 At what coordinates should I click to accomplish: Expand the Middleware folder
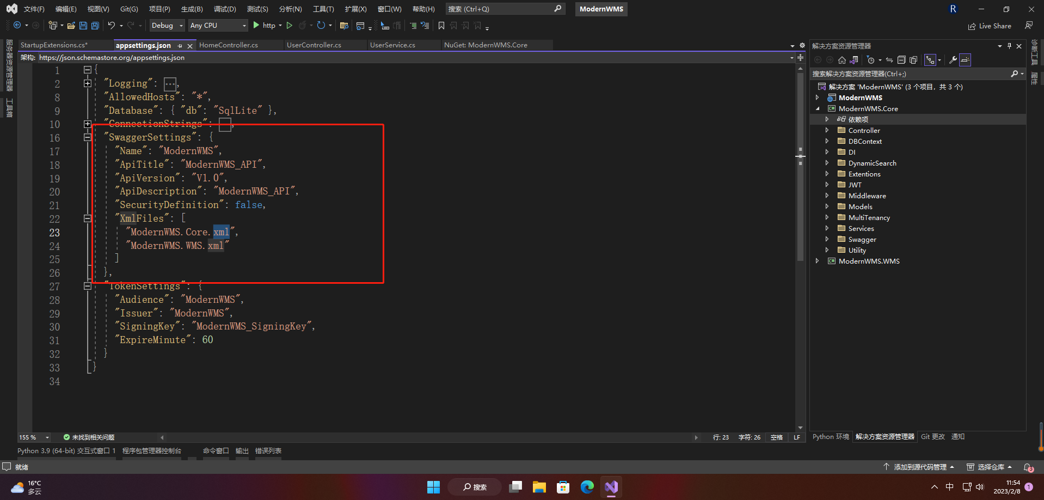827,196
